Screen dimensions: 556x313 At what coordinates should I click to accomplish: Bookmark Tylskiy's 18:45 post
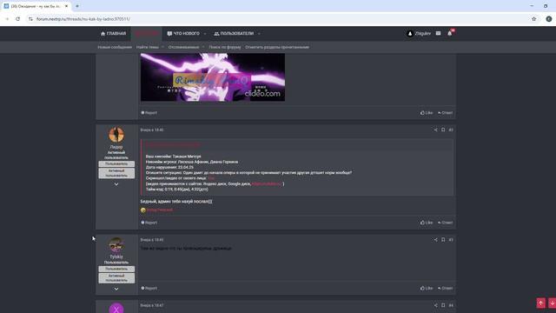pyautogui.click(x=443, y=240)
